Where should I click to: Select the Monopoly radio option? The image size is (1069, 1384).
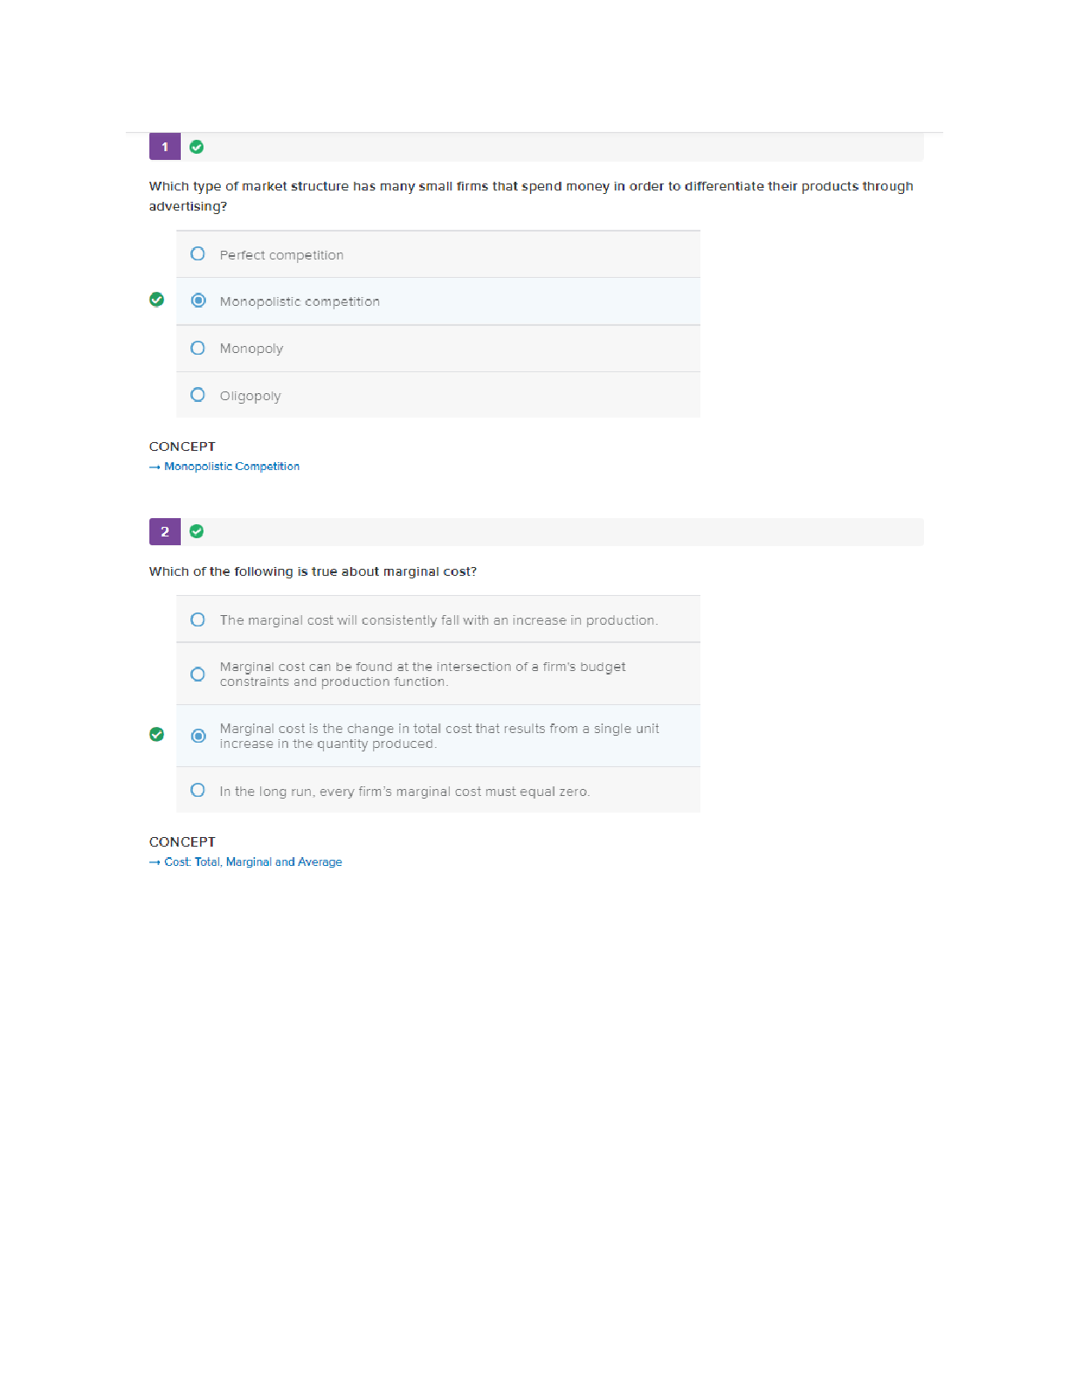pyautogui.click(x=198, y=348)
